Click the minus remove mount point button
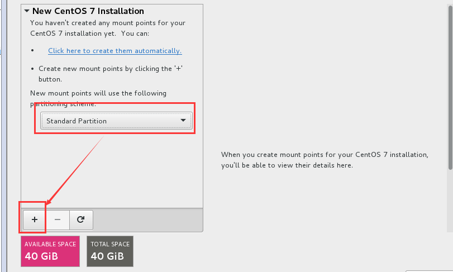The image size is (453, 272). 58,219
